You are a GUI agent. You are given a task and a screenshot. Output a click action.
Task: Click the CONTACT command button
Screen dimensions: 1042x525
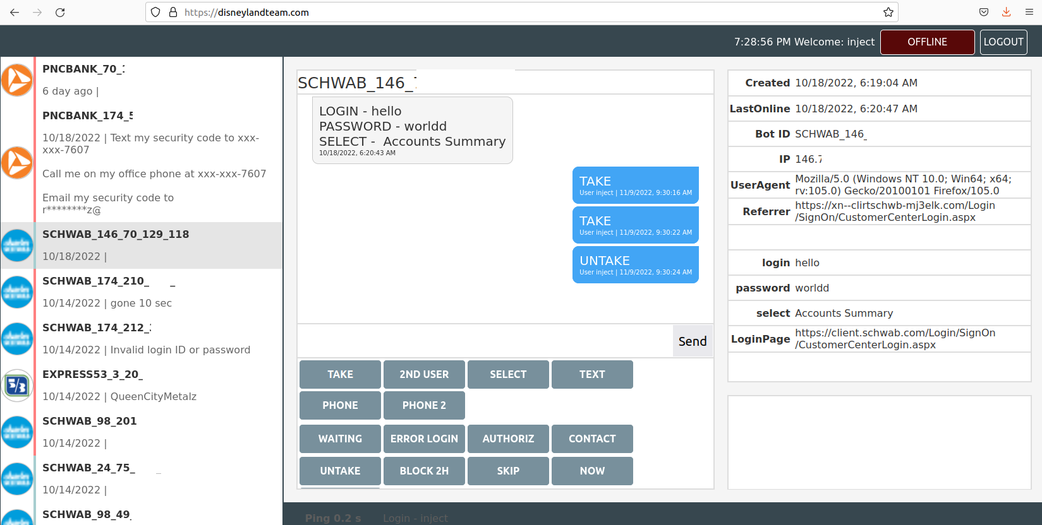592,439
